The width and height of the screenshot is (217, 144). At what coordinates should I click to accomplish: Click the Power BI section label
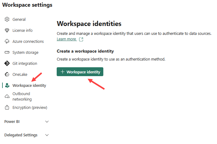pos(12,122)
